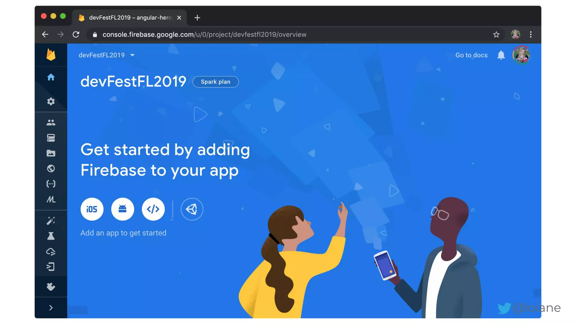Add an iOS app
Viewport: 576px width, 324px height.
[92, 209]
